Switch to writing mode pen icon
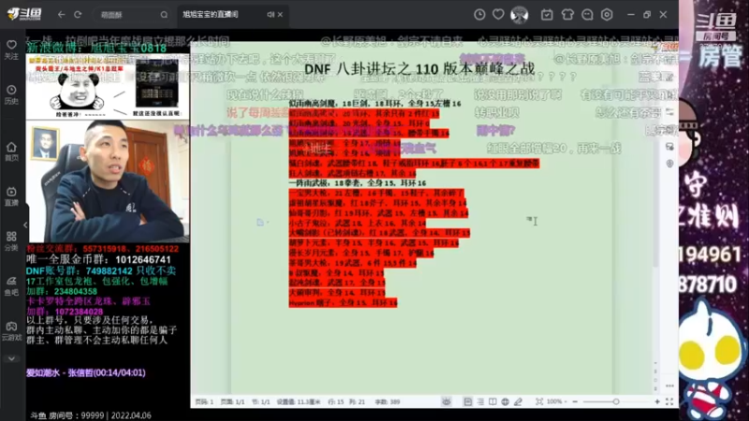The height and width of the screenshot is (421, 749). pyautogui.click(x=518, y=402)
